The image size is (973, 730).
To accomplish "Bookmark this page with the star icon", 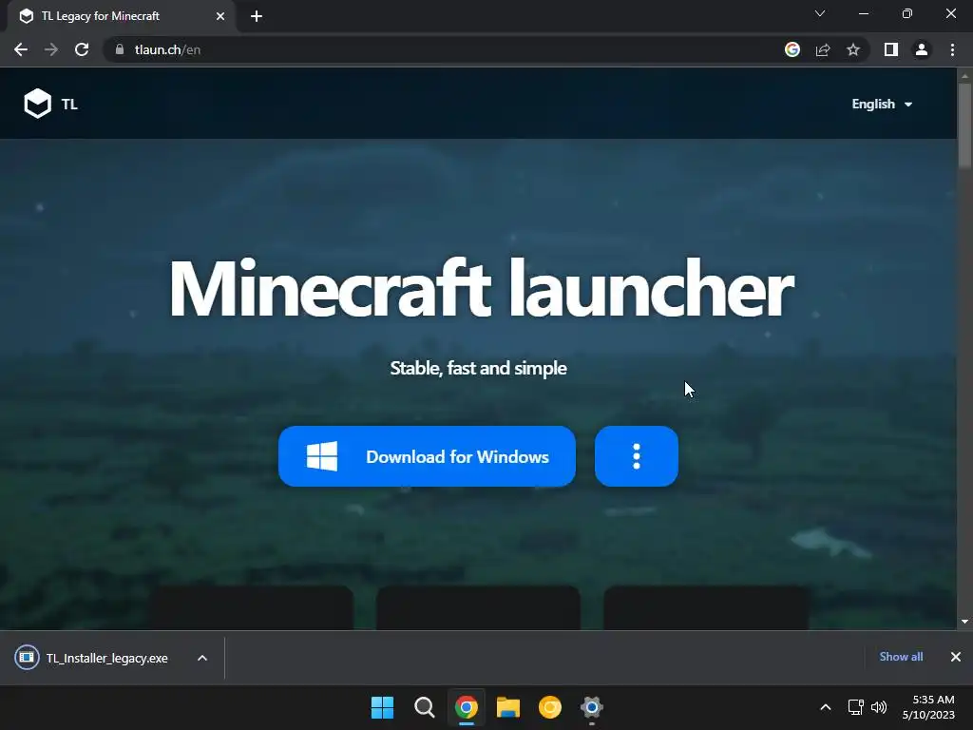I will (853, 49).
